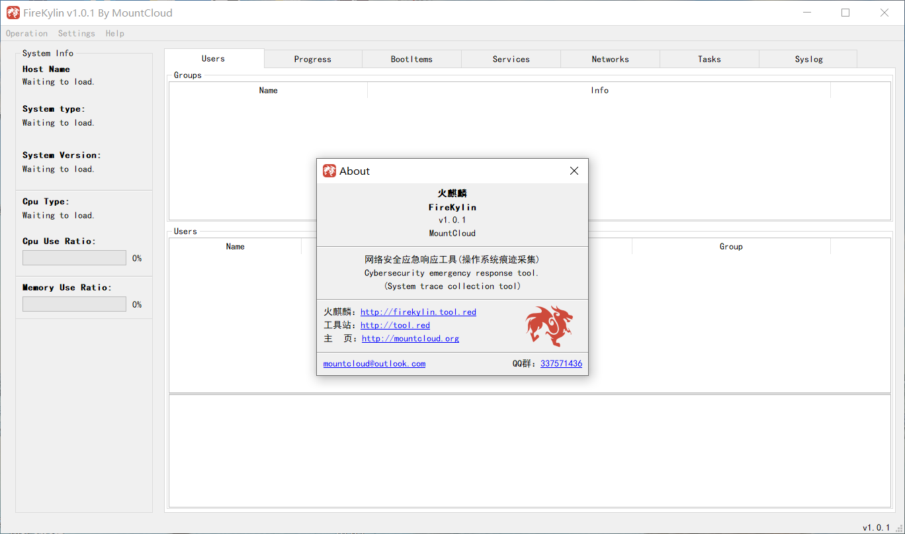Close the About dialog

tap(574, 171)
